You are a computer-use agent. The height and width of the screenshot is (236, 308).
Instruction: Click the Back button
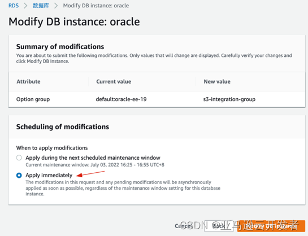click(x=219, y=226)
